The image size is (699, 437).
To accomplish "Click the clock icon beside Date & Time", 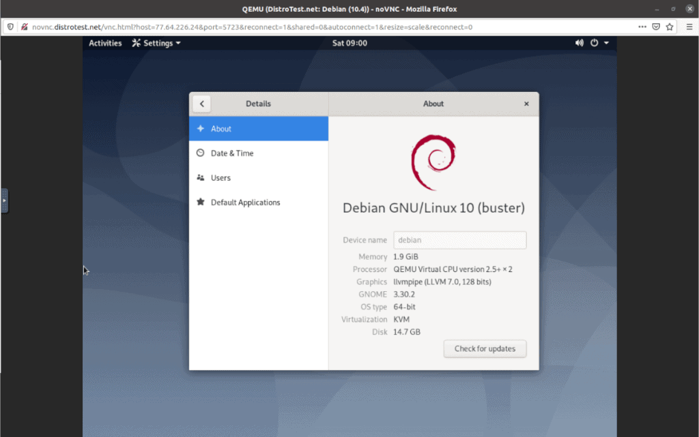I will pos(201,153).
